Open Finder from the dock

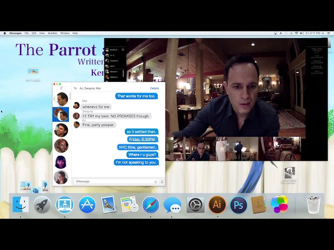[21, 205]
